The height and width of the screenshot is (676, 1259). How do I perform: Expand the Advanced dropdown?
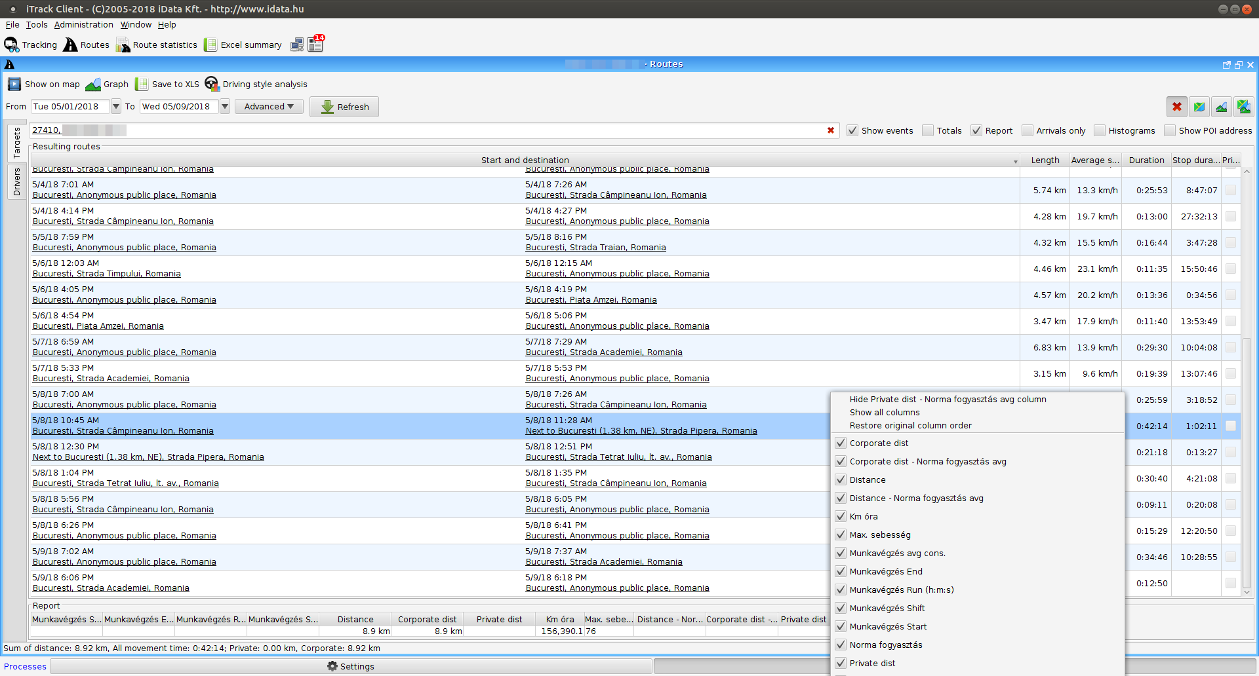269,107
